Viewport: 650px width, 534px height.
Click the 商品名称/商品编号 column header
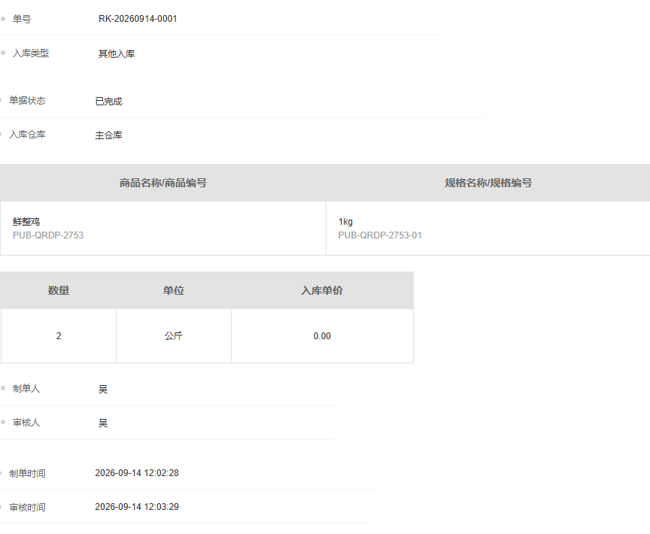pos(163,183)
